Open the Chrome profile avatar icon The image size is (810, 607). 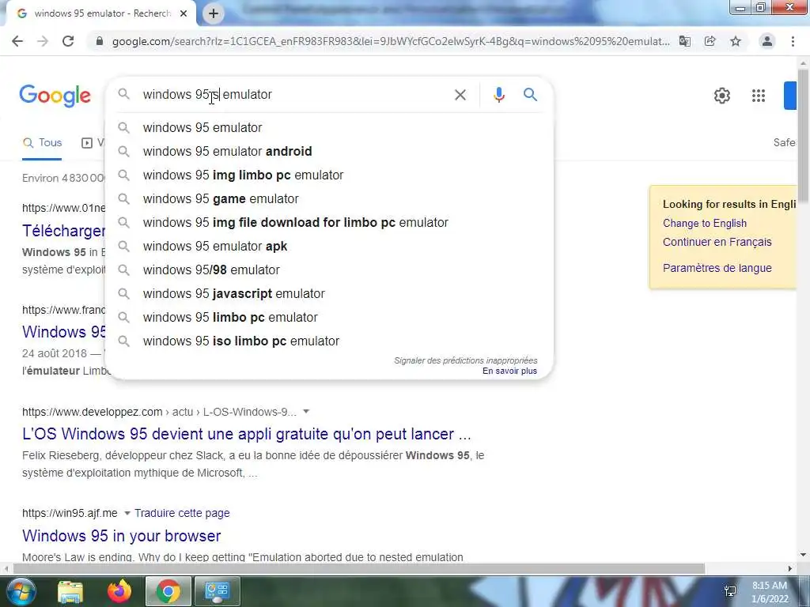767,41
